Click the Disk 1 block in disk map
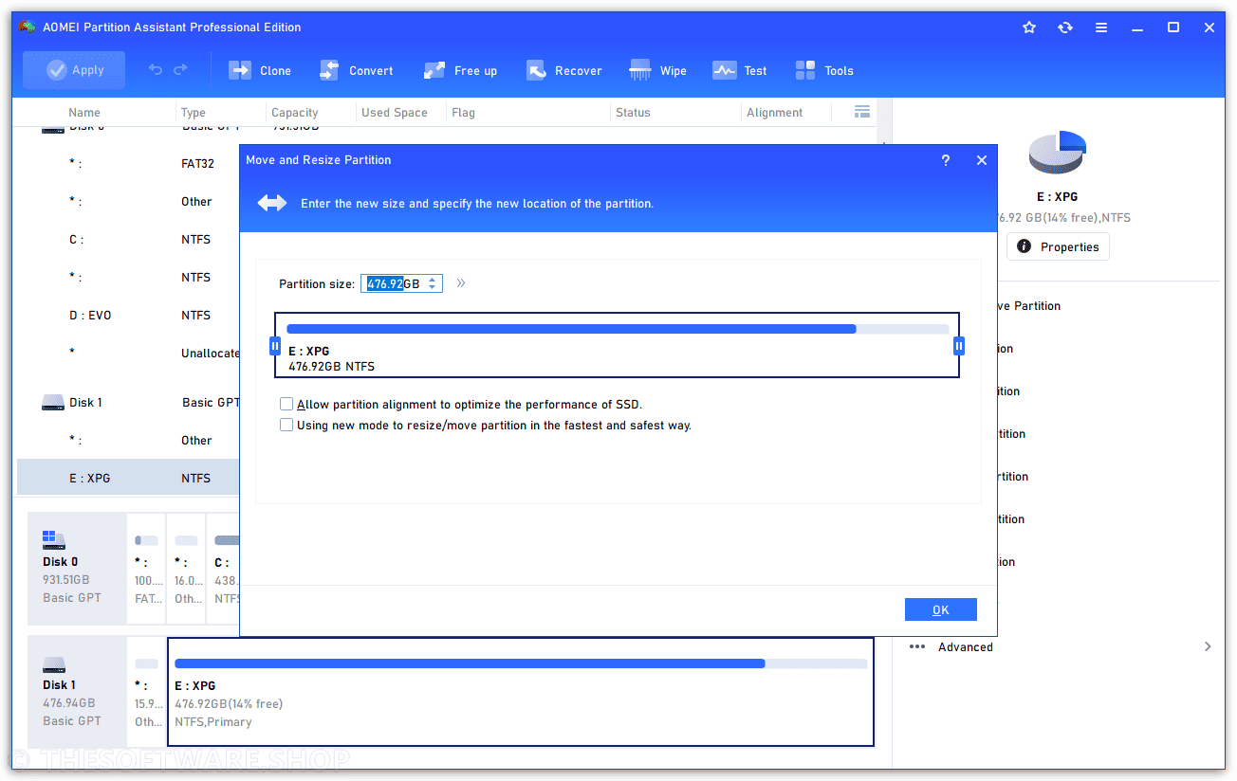 [77, 692]
